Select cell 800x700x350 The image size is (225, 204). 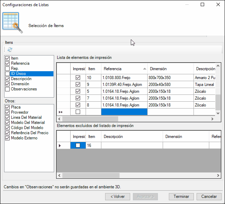click(x=171, y=78)
